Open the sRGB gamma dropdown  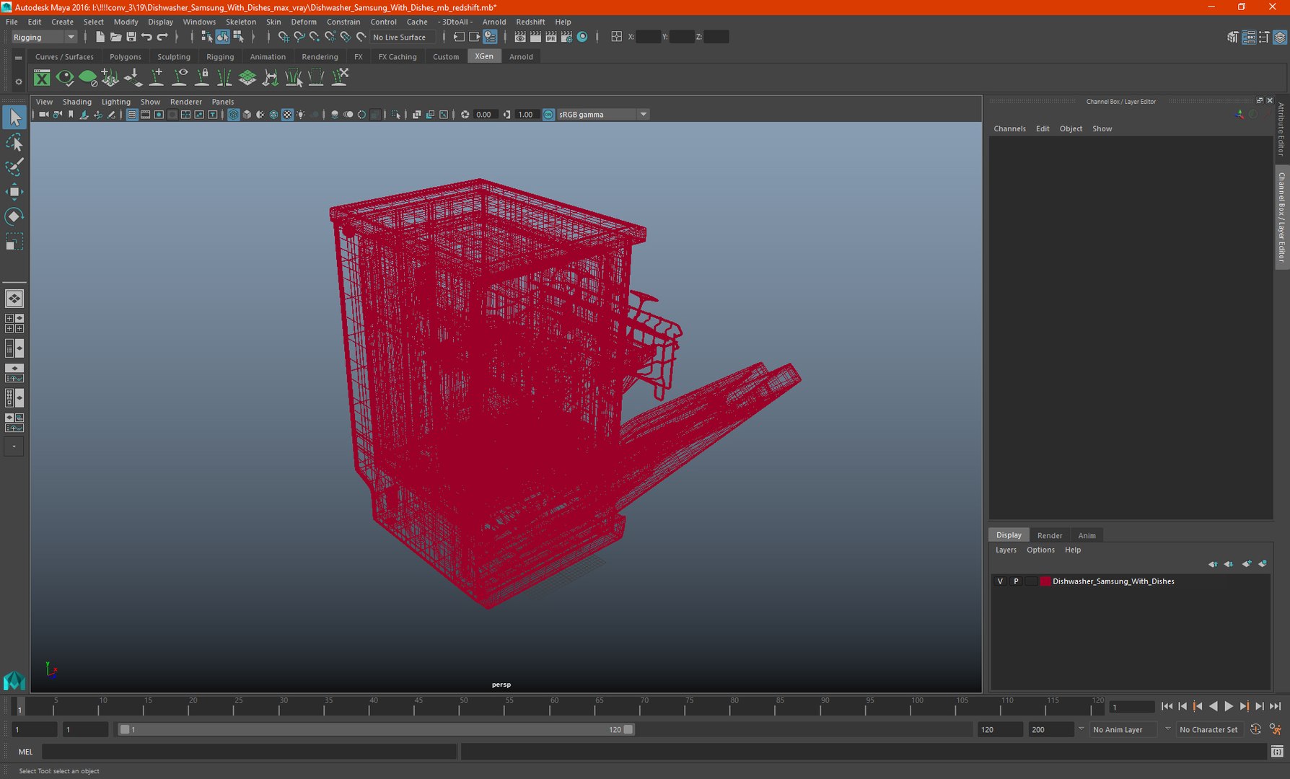[x=603, y=115]
